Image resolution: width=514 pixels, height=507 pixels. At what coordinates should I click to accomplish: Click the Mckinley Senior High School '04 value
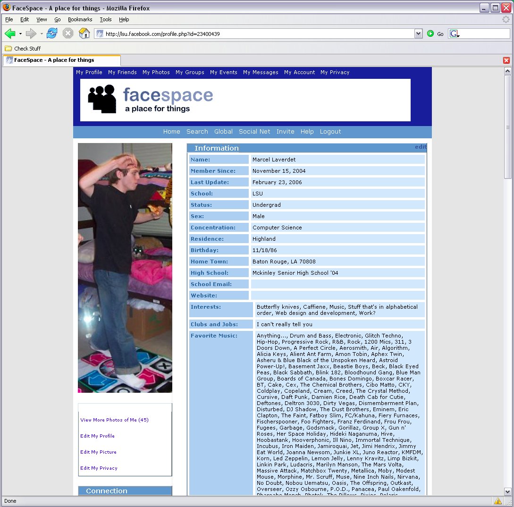coord(295,273)
